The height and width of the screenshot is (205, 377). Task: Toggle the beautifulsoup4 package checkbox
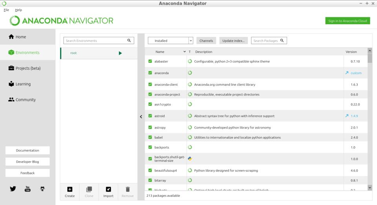pyautogui.click(x=150, y=171)
